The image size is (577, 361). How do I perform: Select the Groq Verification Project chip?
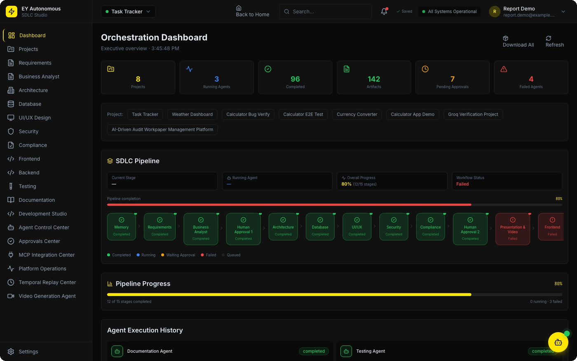473,114
